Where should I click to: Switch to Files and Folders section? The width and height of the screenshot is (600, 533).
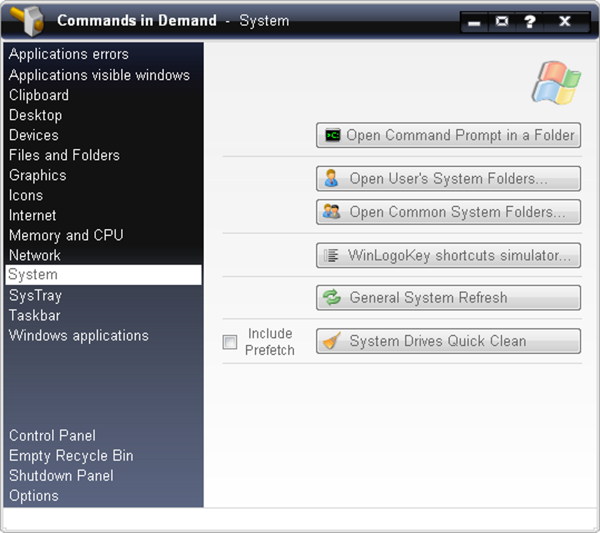point(64,155)
